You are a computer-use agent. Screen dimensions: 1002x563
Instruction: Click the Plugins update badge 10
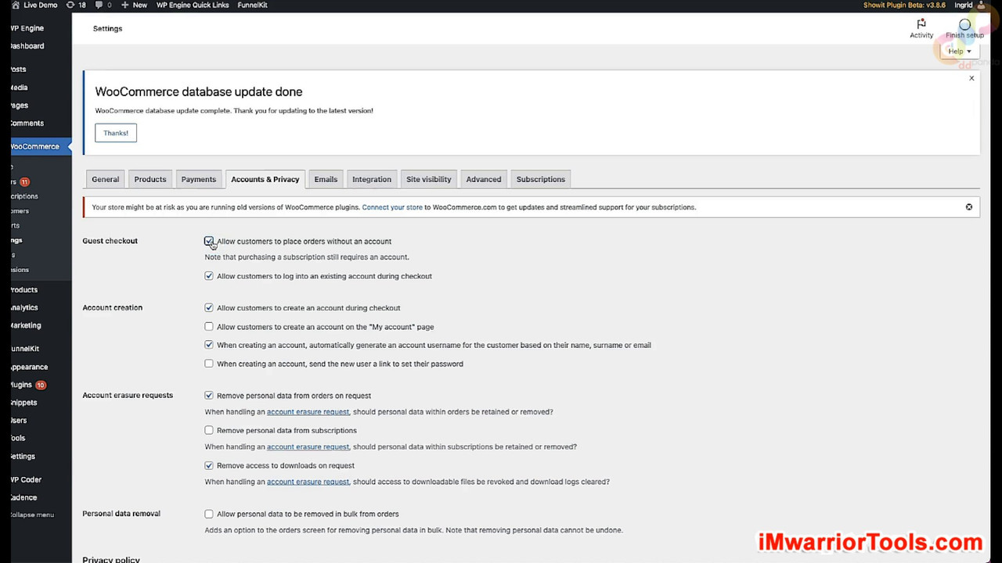(41, 385)
